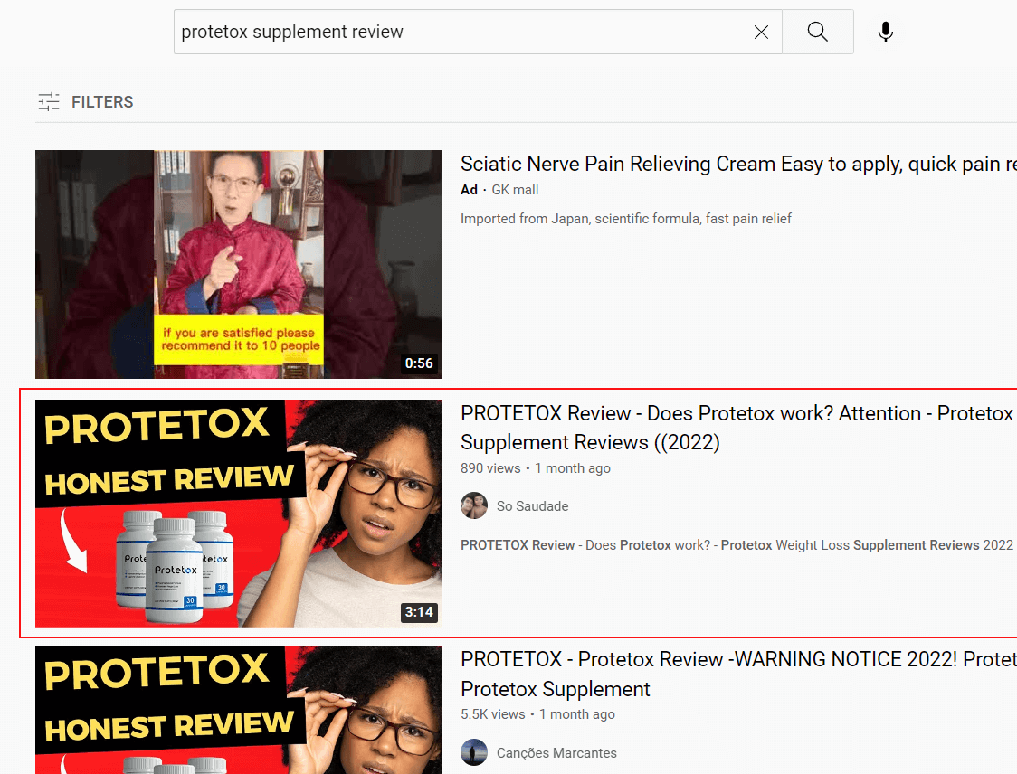1017x774 pixels.
Task: Play the 890-views Protetox Honest Review thumbnail
Action: click(x=239, y=514)
